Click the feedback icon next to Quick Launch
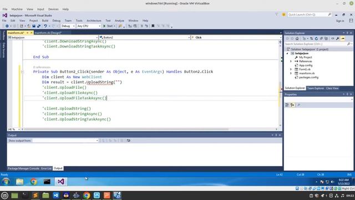This screenshot has width=355, height=200. click(283, 14)
